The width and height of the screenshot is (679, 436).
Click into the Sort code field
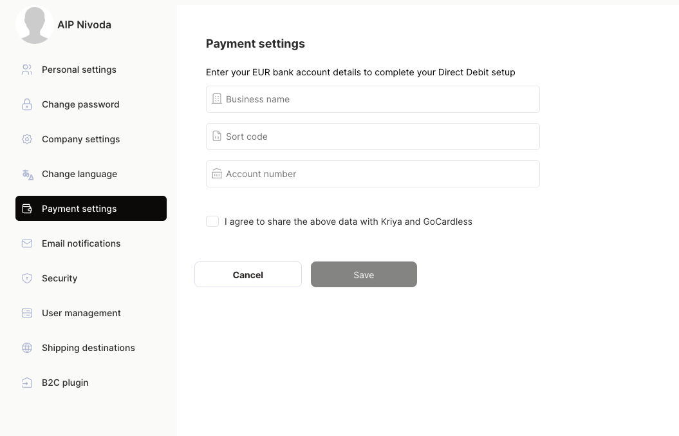coord(373,137)
